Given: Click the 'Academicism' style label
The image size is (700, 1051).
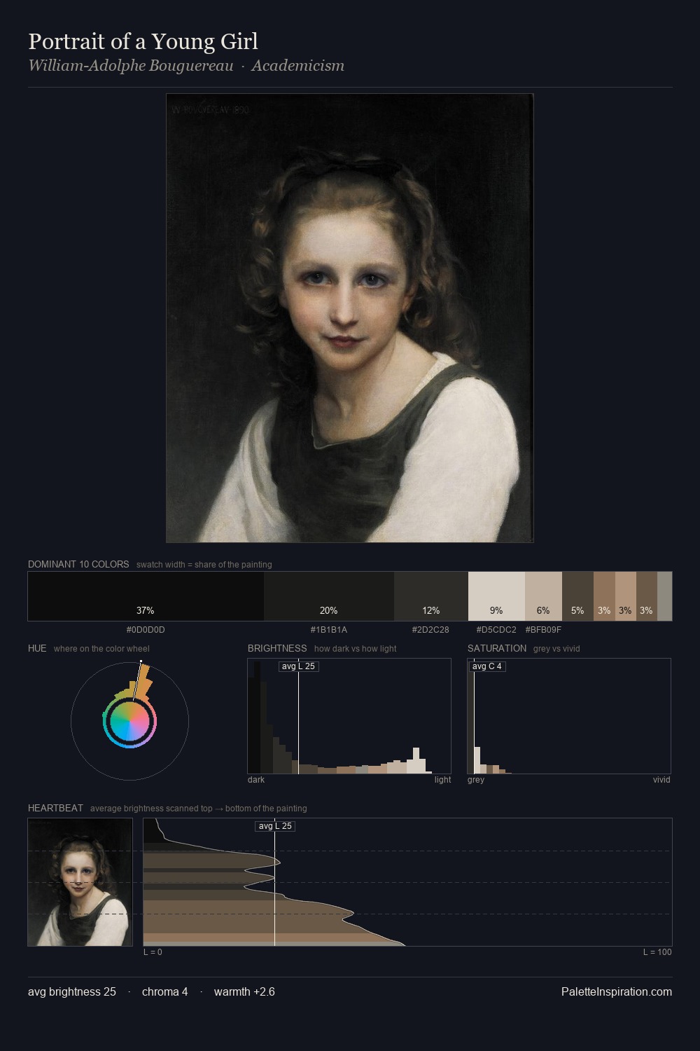Looking at the screenshot, I should point(297,65).
